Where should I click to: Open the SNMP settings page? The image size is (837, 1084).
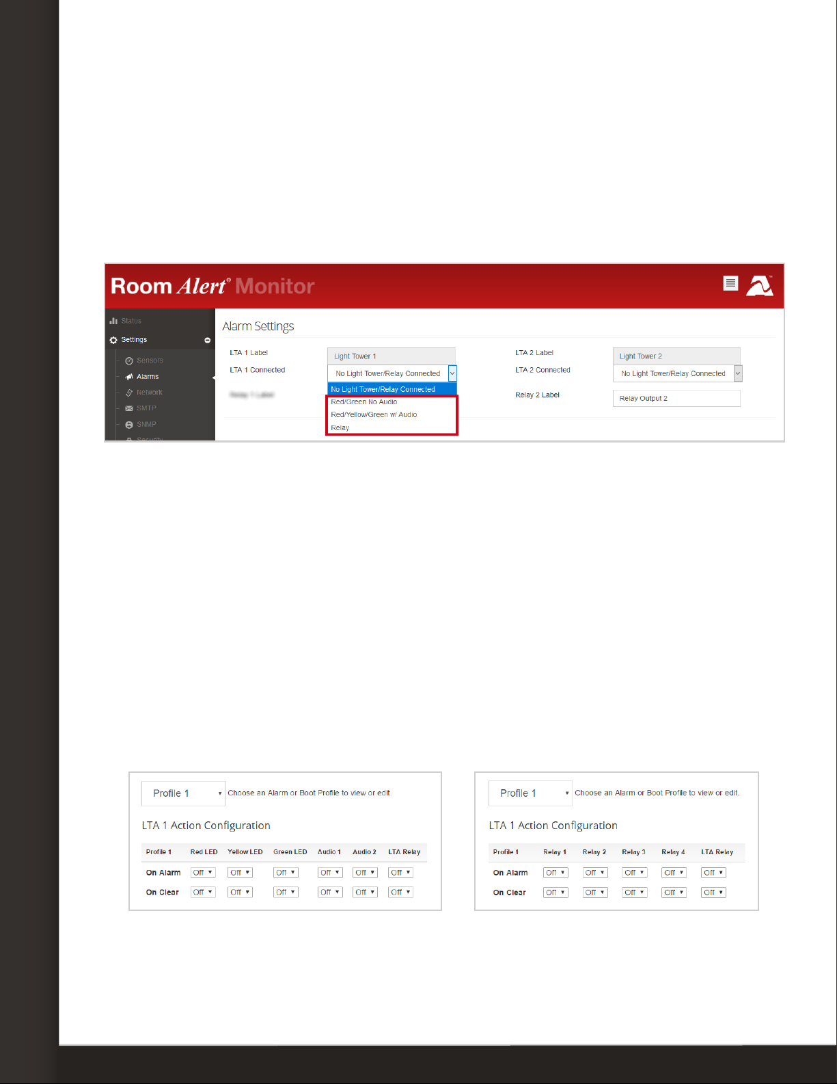click(146, 424)
